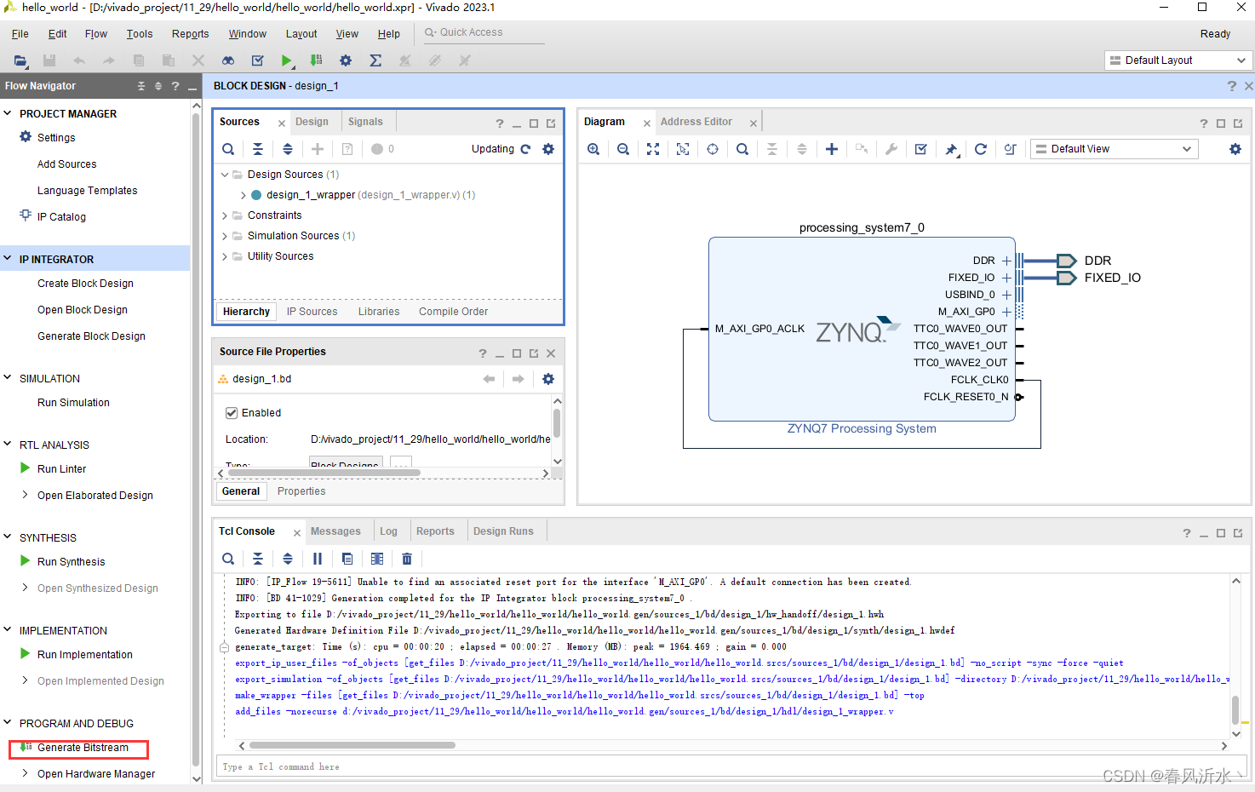The height and width of the screenshot is (792, 1255).
Task: Switch to Messages tab
Action: [x=335, y=531]
